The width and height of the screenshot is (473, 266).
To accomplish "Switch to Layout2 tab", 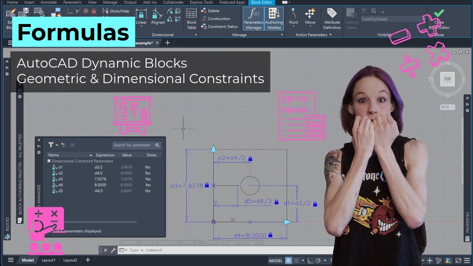I will pos(70,260).
